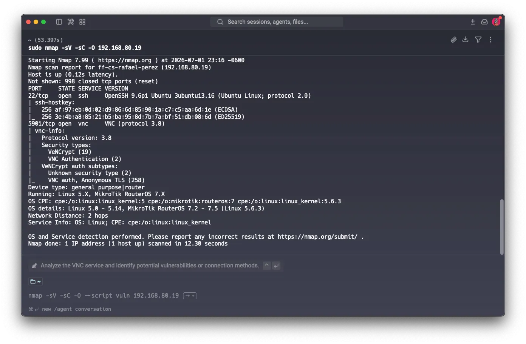
Task: Click the 'new /agent conversation' hint
Action: pos(76,309)
